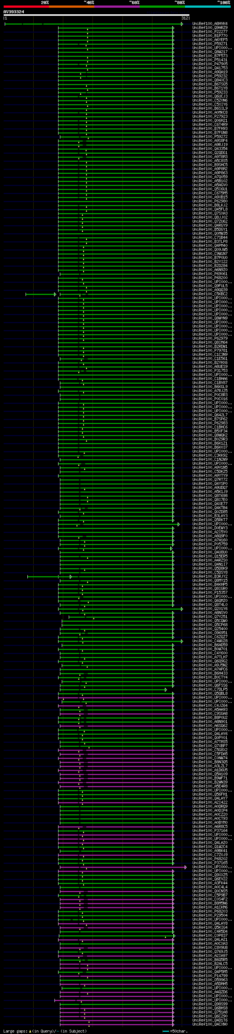Select label UniRef100_Q8W217

[x=210, y=52]
